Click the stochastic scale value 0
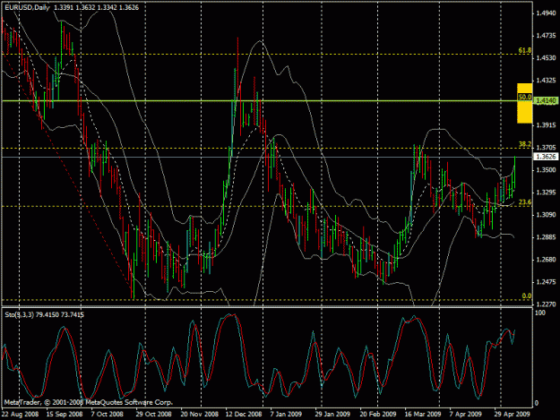Screen dimensions: 560x420 (x=538, y=404)
